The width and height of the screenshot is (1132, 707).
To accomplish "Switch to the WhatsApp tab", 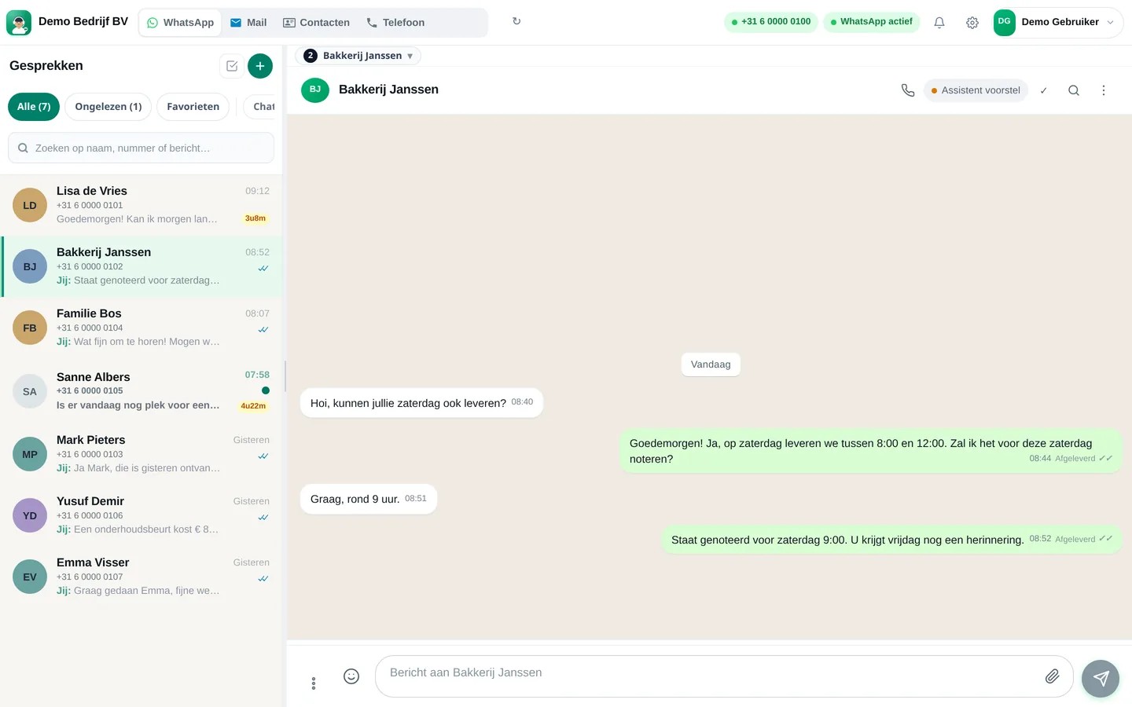I will [181, 23].
